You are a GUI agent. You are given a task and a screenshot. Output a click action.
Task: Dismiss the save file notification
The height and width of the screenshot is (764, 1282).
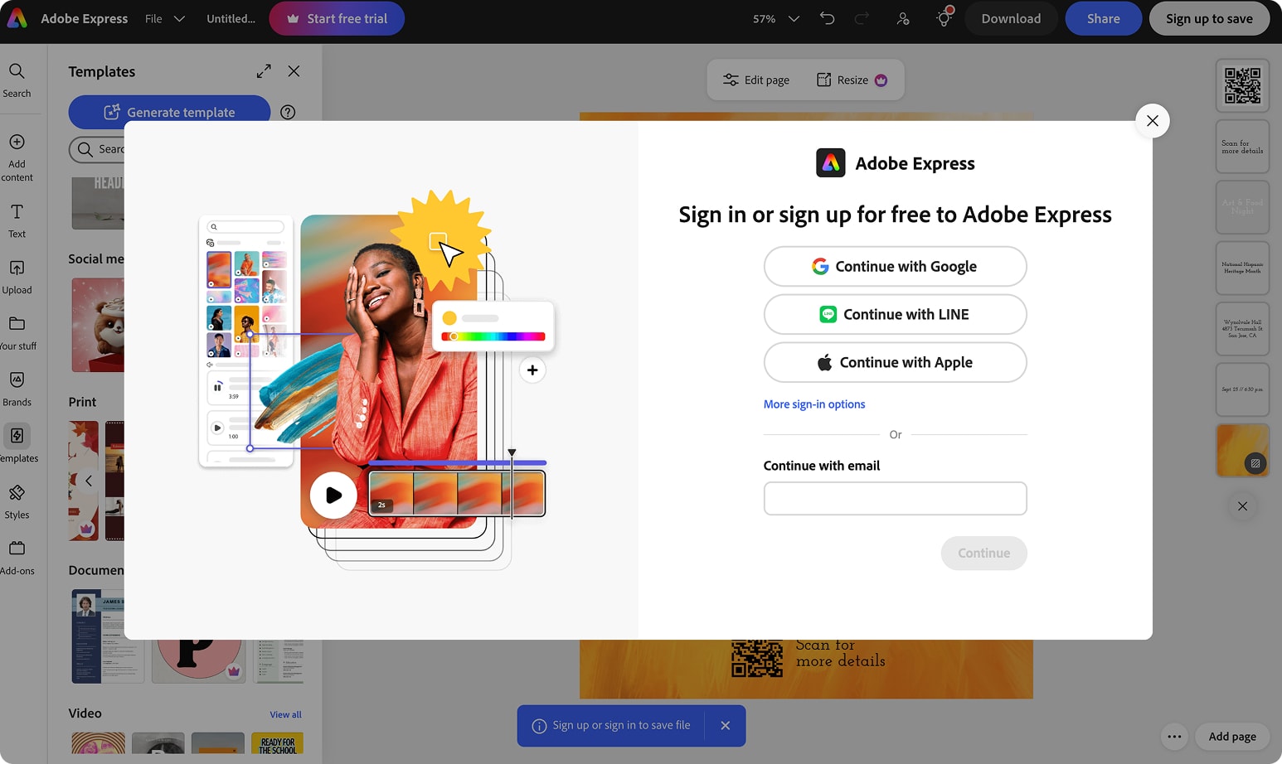pos(726,726)
